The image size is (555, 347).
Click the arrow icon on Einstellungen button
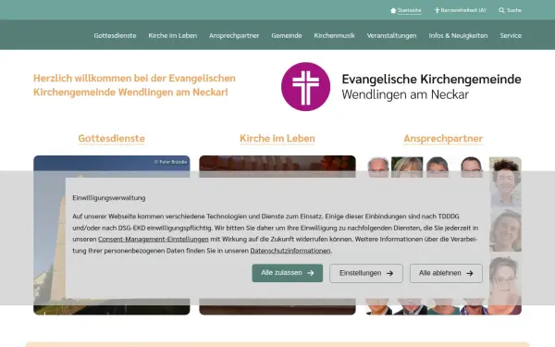[389, 273]
